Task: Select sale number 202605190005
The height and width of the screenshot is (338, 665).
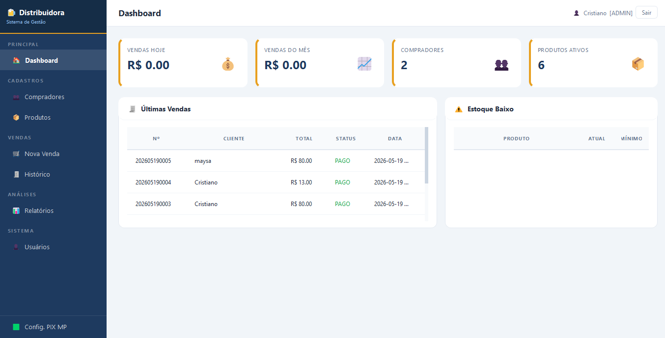Action: point(153,161)
